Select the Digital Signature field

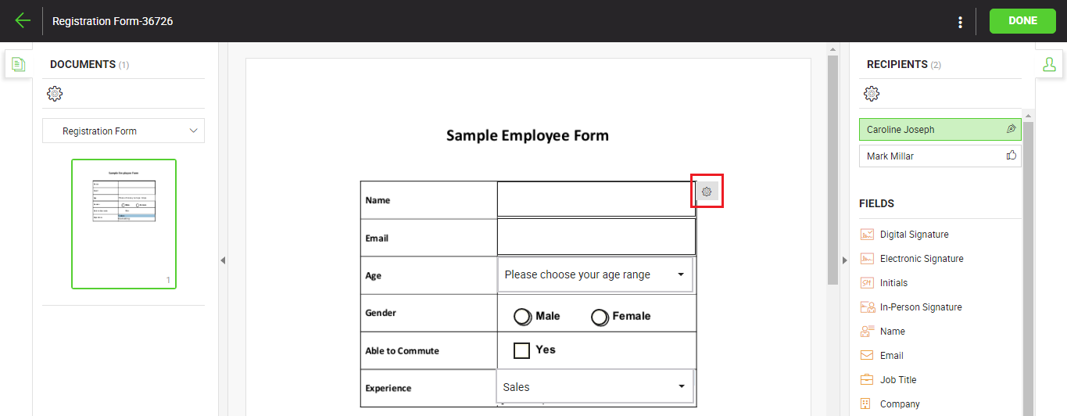(914, 235)
